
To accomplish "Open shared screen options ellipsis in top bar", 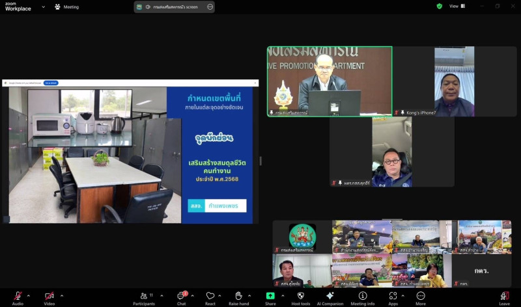I will 210,7.
